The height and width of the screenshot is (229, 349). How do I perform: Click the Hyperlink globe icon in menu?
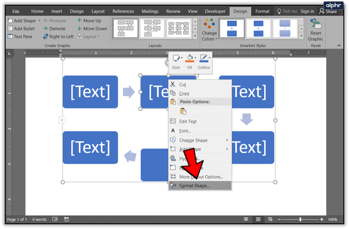(173, 158)
